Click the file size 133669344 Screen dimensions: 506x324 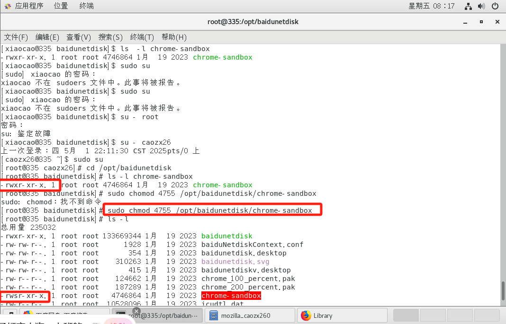point(122,236)
